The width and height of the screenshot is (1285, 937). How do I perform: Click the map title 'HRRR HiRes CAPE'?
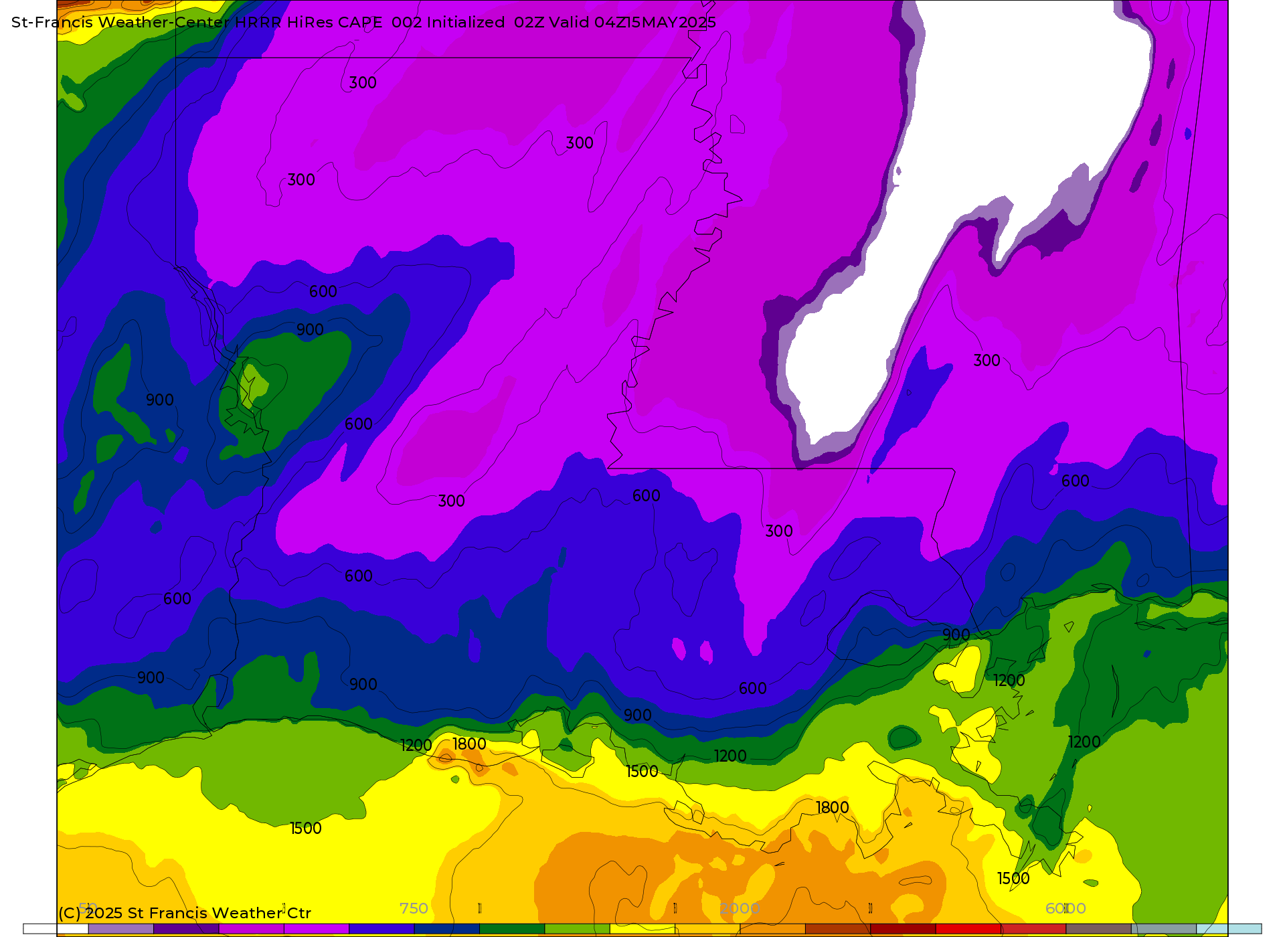click(x=309, y=22)
